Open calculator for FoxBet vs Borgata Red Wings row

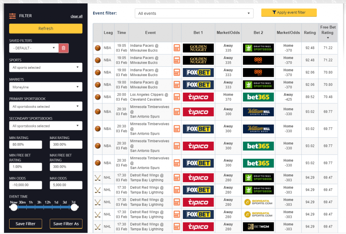pos(177,214)
